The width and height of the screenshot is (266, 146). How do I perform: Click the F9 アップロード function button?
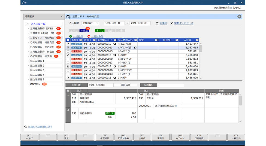[180, 137]
